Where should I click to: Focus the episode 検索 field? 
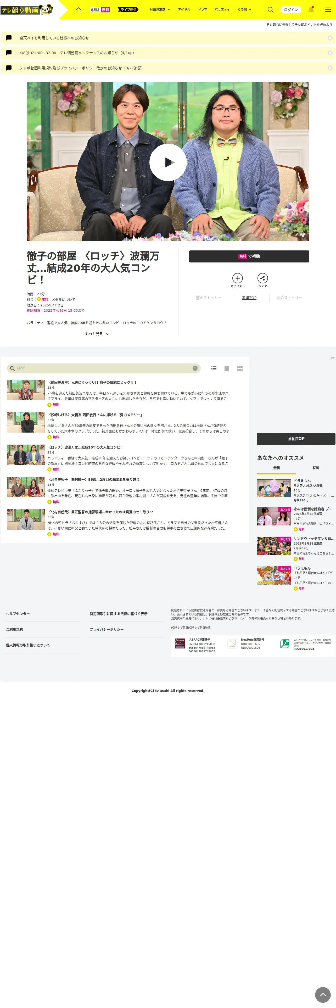tap(104, 368)
